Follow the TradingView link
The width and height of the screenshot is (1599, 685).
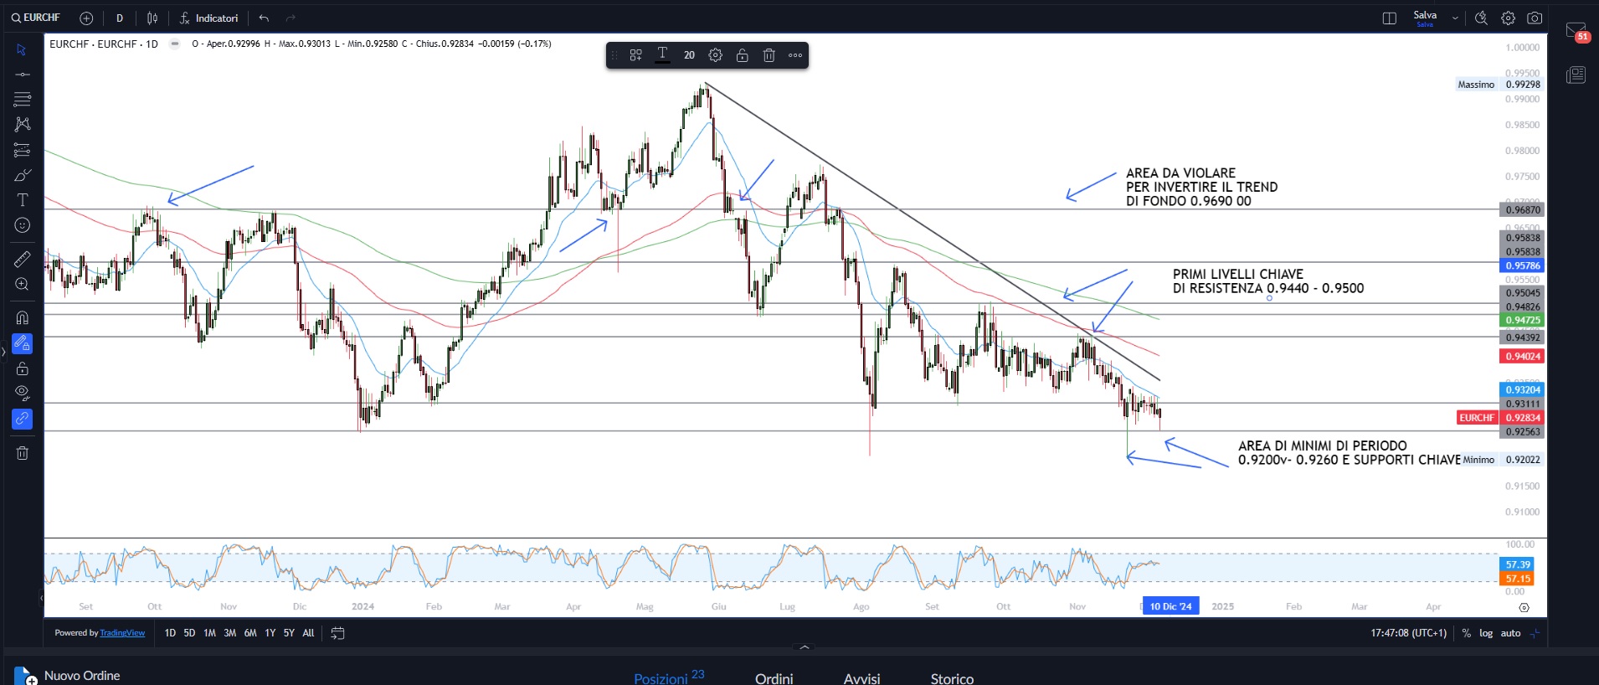coord(122,633)
